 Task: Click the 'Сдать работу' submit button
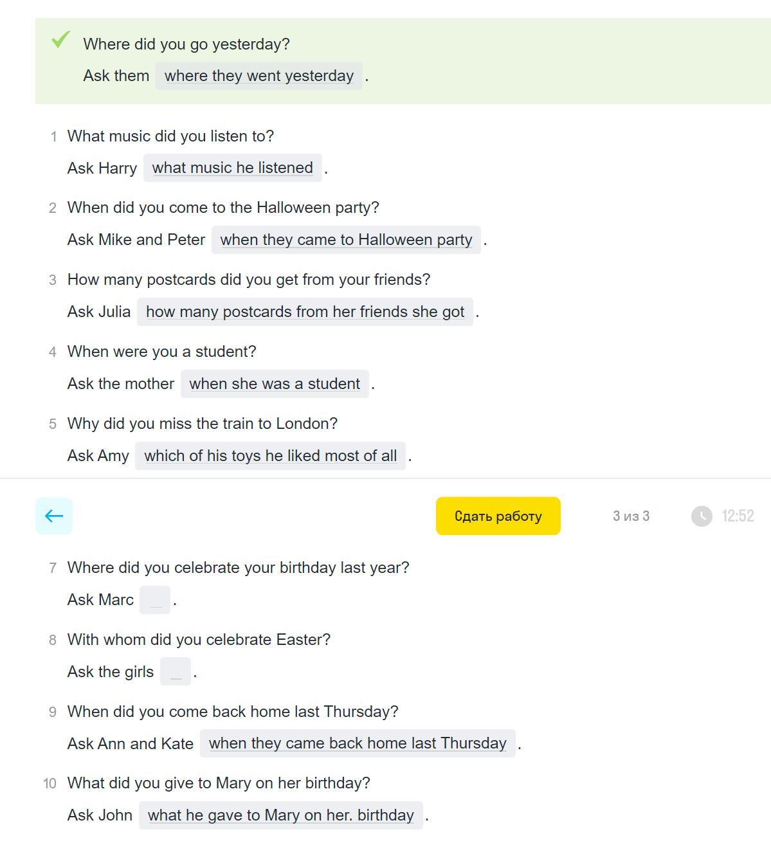(x=498, y=516)
